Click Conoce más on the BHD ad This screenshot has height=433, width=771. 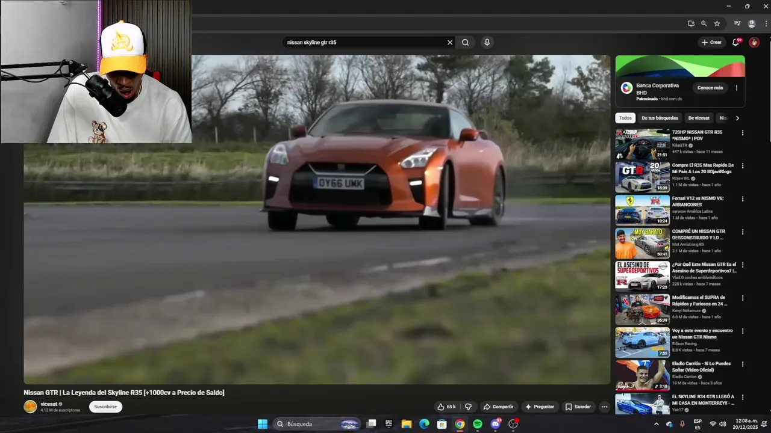coord(710,88)
